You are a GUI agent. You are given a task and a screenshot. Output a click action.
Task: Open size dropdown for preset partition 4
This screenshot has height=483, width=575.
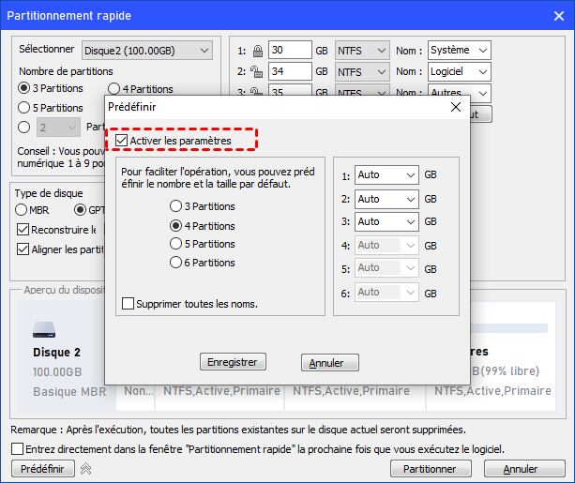(x=386, y=246)
